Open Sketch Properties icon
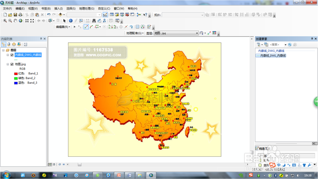Viewport: 318px width, 179px height. 142,27
